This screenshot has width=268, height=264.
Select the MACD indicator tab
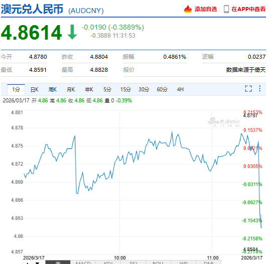pos(83,262)
